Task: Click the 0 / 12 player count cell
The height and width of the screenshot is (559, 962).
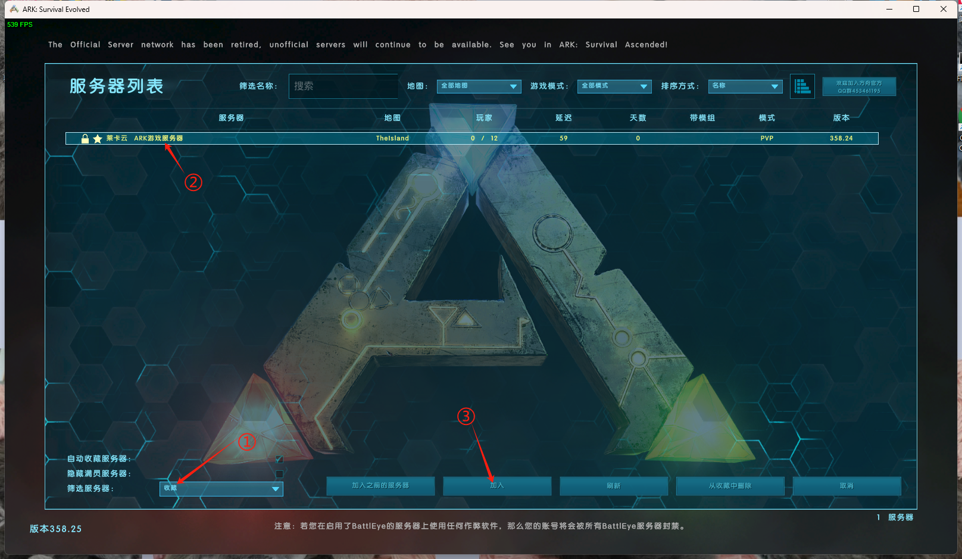Action: [484, 138]
